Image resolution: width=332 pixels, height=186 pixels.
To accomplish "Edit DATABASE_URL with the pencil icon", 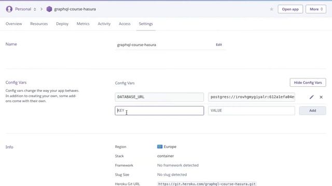I will click(x=311, y=97).
